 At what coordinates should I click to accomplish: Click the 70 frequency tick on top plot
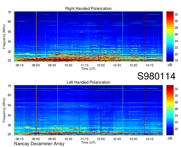tap(9, 12)
